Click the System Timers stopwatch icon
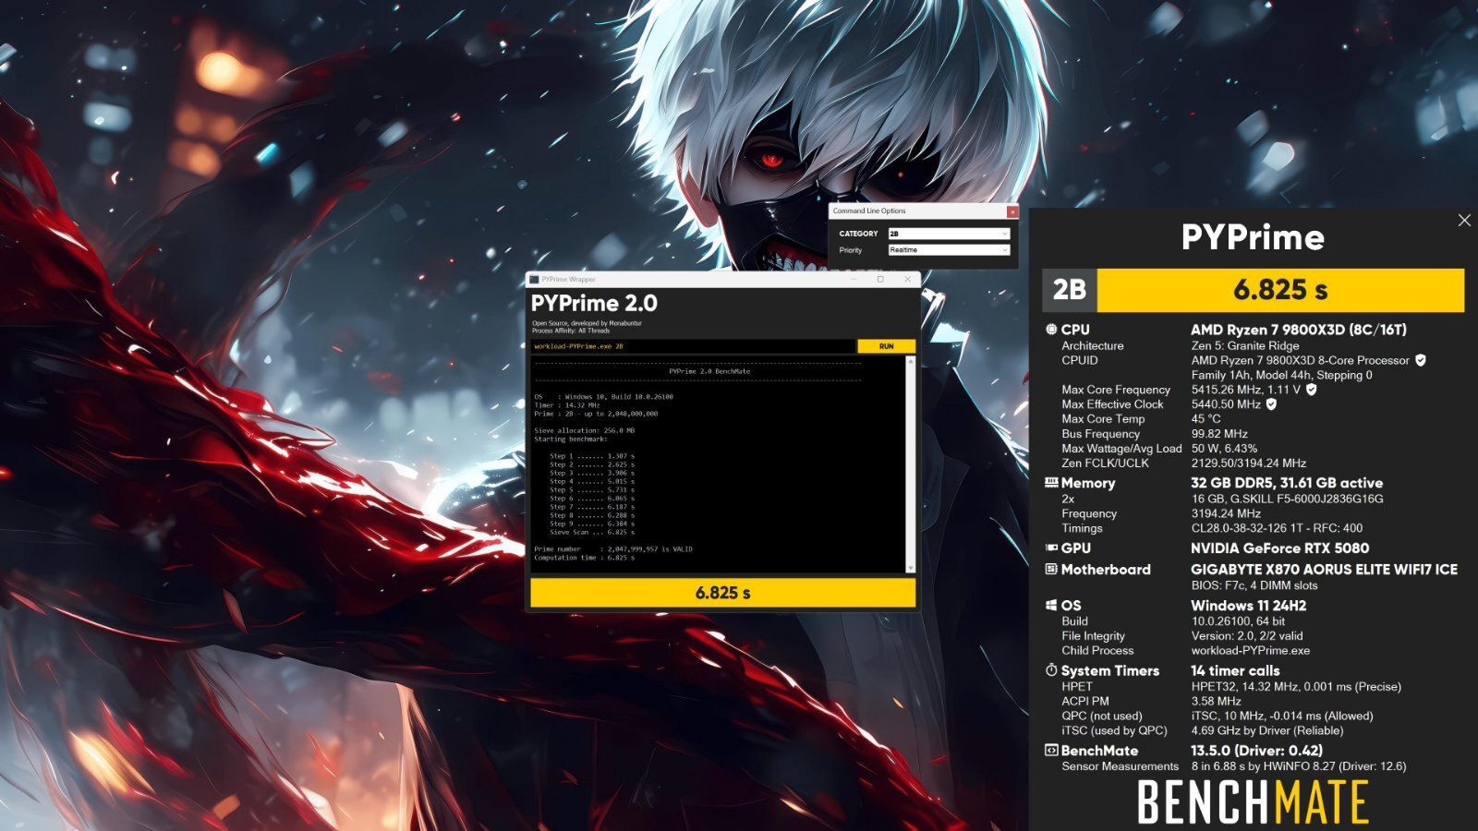1478x831 pixels. 1051,670
